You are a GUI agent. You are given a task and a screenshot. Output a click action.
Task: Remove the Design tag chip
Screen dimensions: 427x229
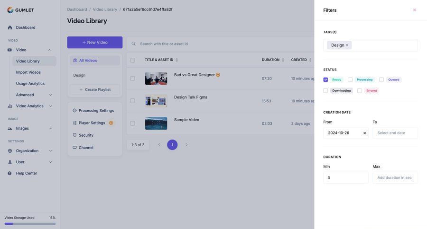pyautogui.click(x=347, y=45)
